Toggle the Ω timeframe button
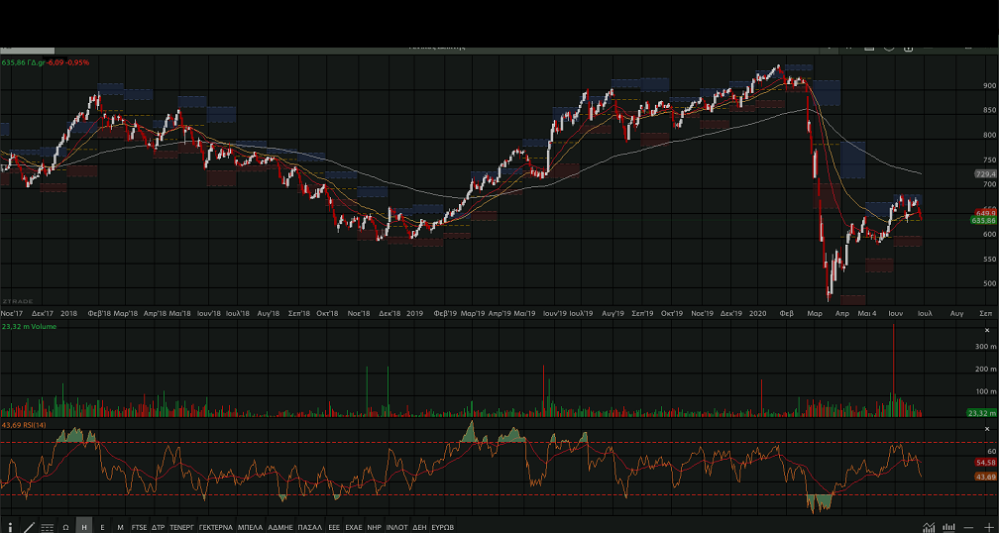This screenshot has width=1001, height=533. tap(65, 527)
